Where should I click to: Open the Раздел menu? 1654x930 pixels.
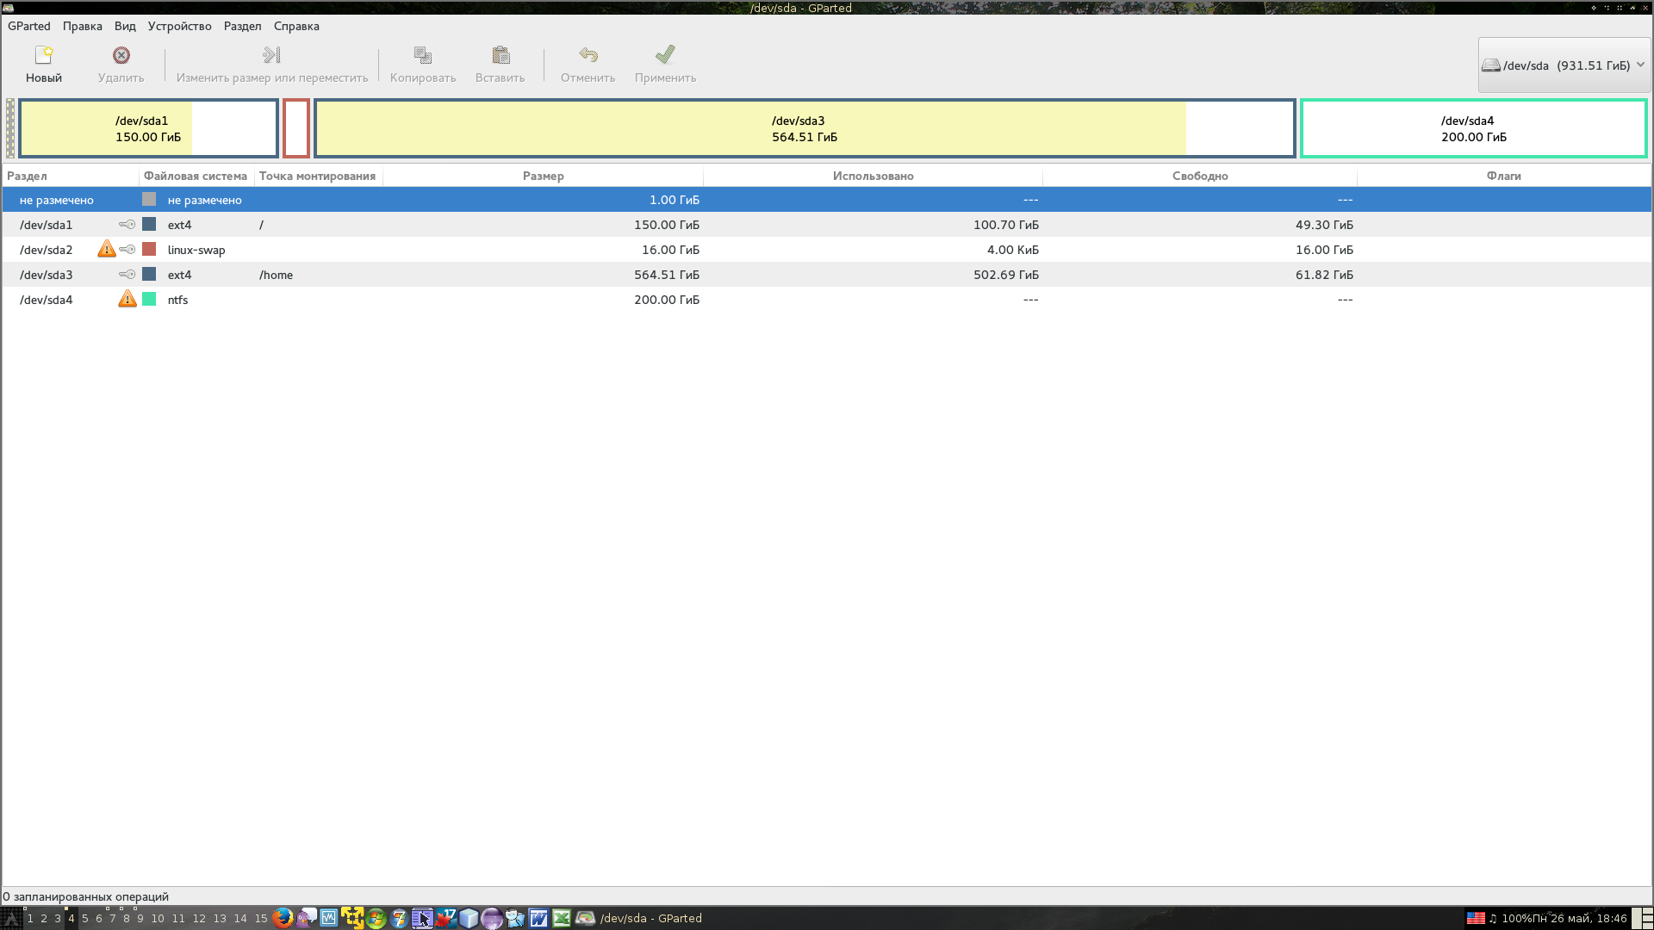coord(242,26)
